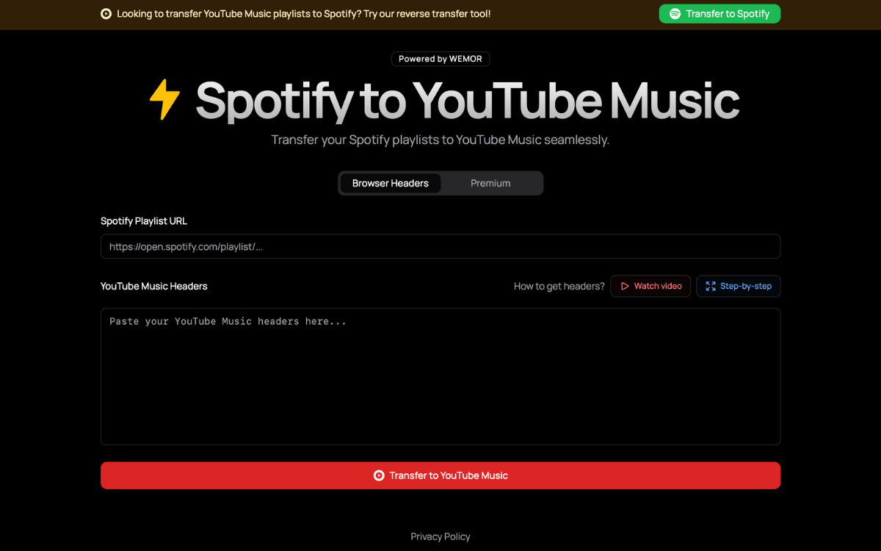The height and width of the screenshot is (551, 881).
Task: Click the "YouTube Music Headers" label
Action: click(154, 287)
